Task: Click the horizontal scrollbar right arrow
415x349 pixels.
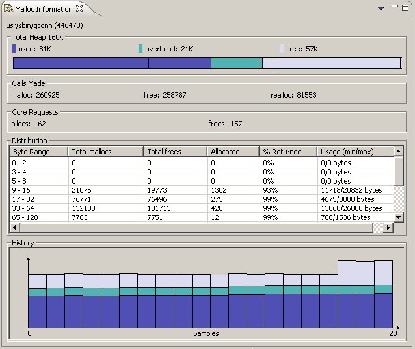Action: [x=388, y=228]
